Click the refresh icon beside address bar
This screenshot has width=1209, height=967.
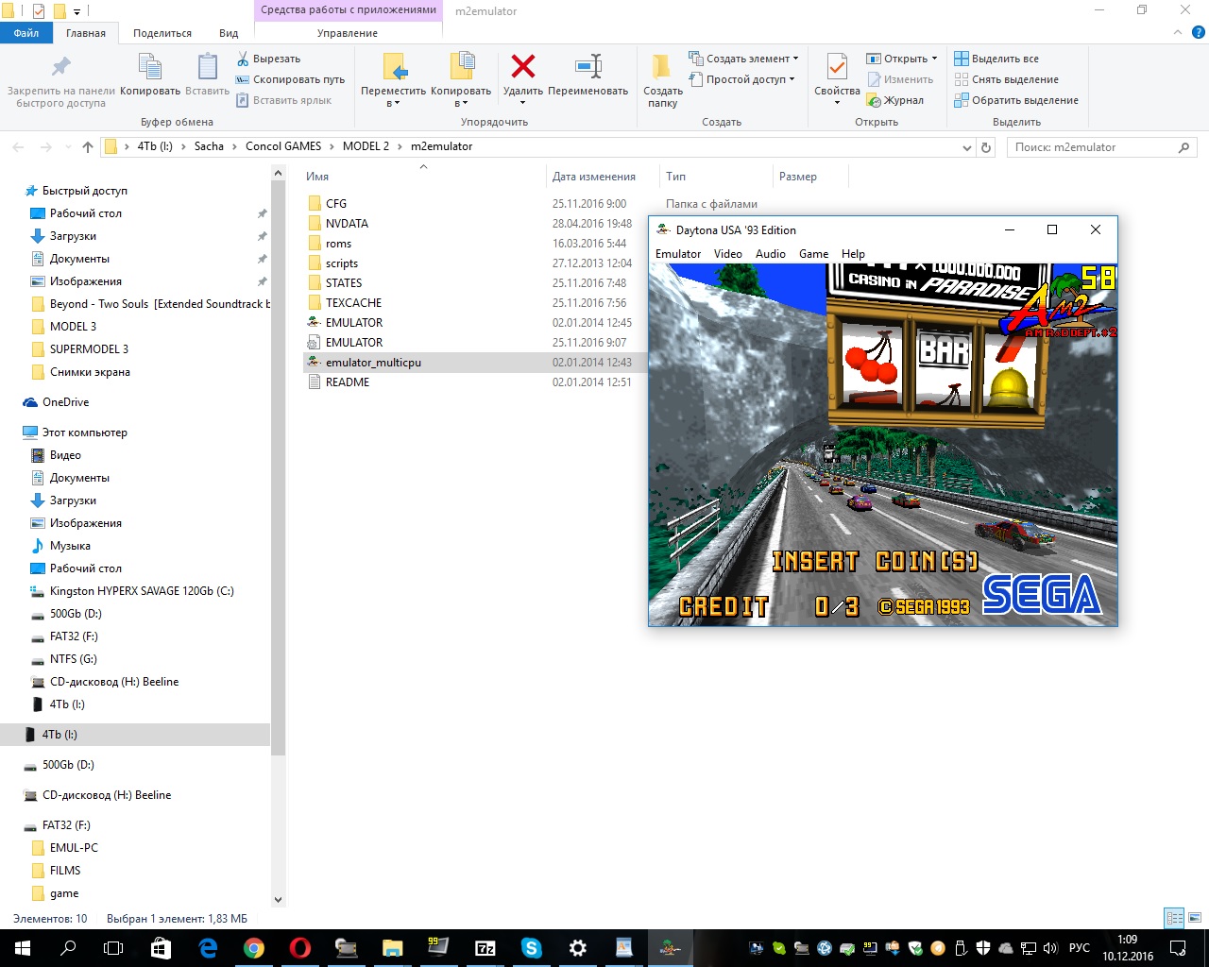pos(986,147)
